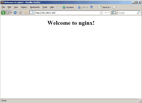
Task: Go back with the green Back arrow
Action: [3, 13]
